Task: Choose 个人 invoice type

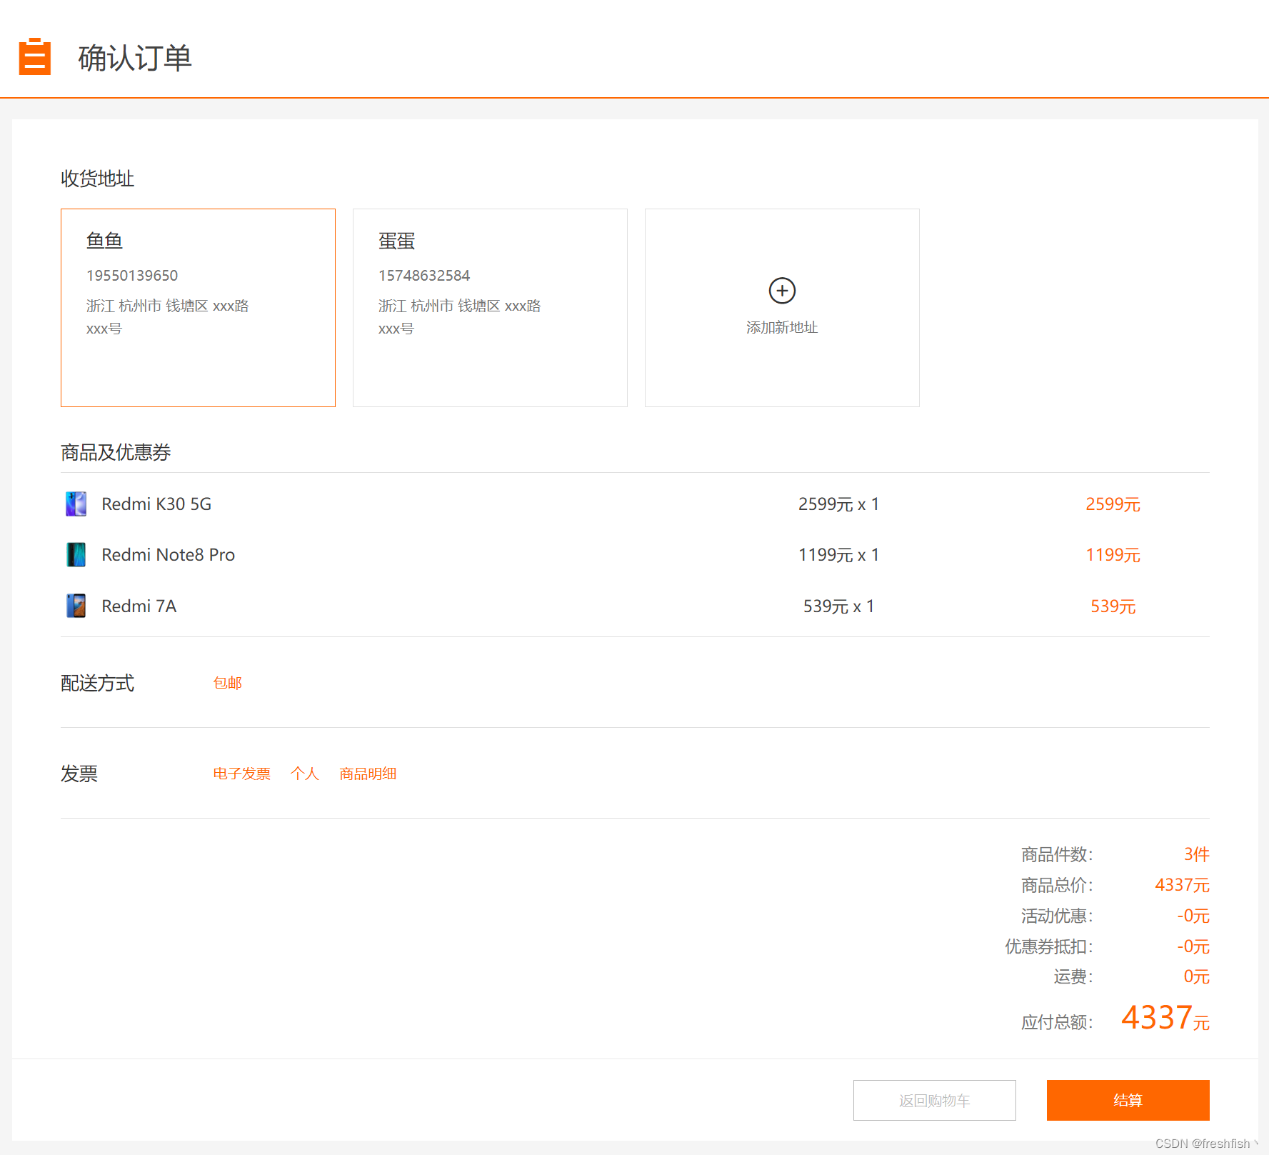Action: (x=304, y=774)
